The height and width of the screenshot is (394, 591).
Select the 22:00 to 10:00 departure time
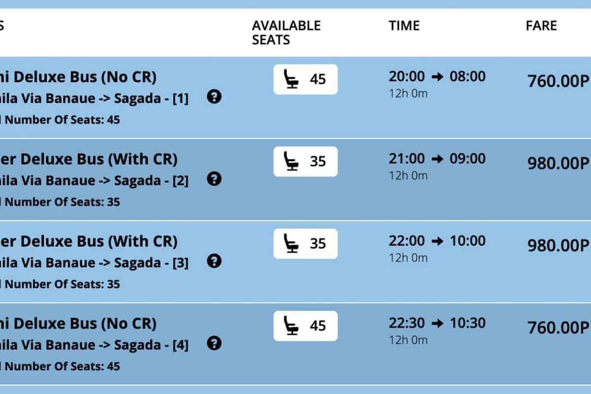437,241
